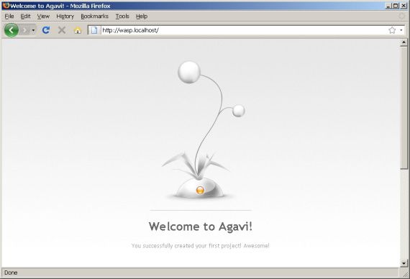The height and width of the screenshot is (279, 410).
Task: Open the Edit menu
Action: coord(25,17)
